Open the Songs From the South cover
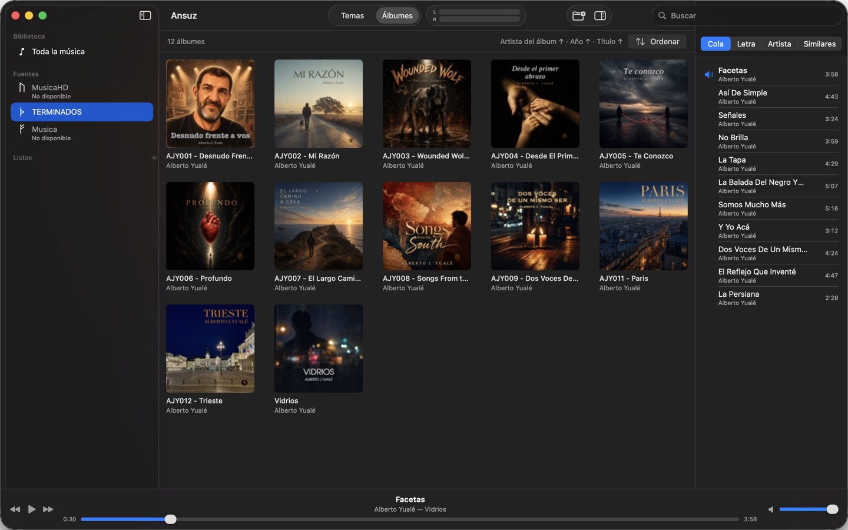Viewport: 848px width, 530px height. point(427,226)
